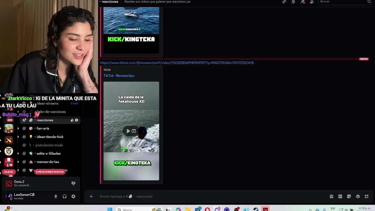The image size is (375, 211).
Task: Open the gift icon in message bar
Action: point(331,196)
